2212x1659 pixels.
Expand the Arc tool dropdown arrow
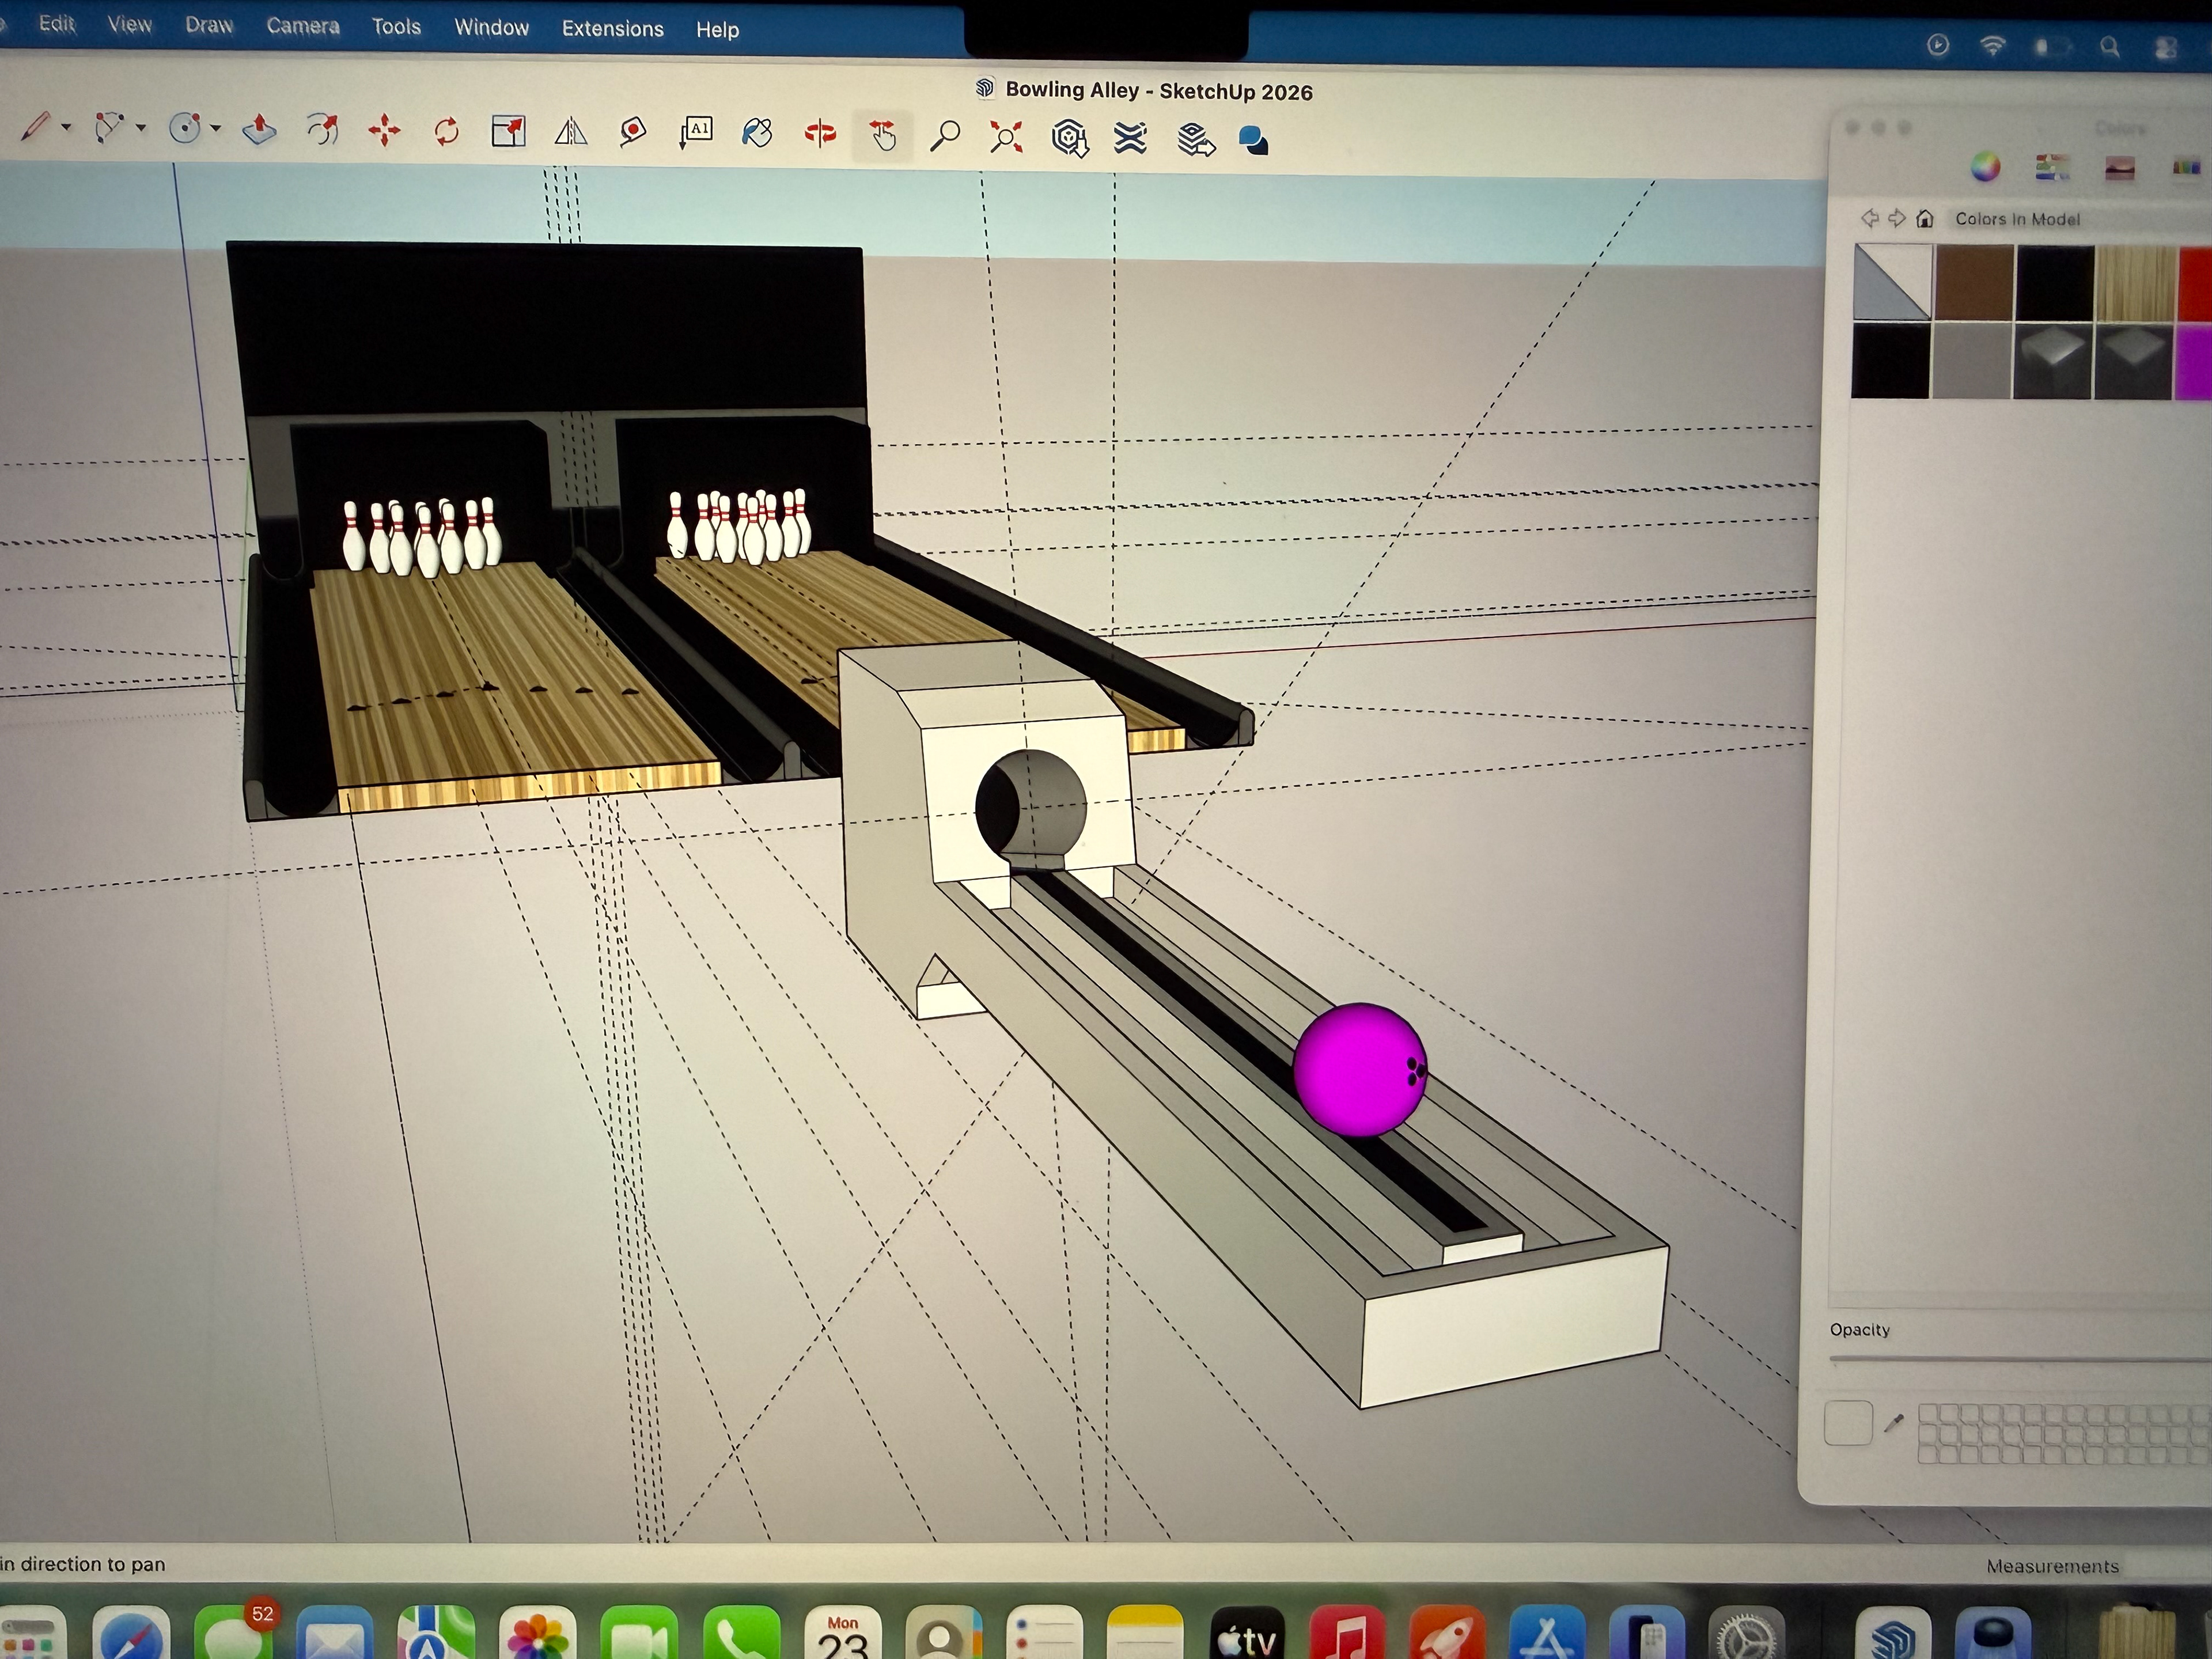141,128
